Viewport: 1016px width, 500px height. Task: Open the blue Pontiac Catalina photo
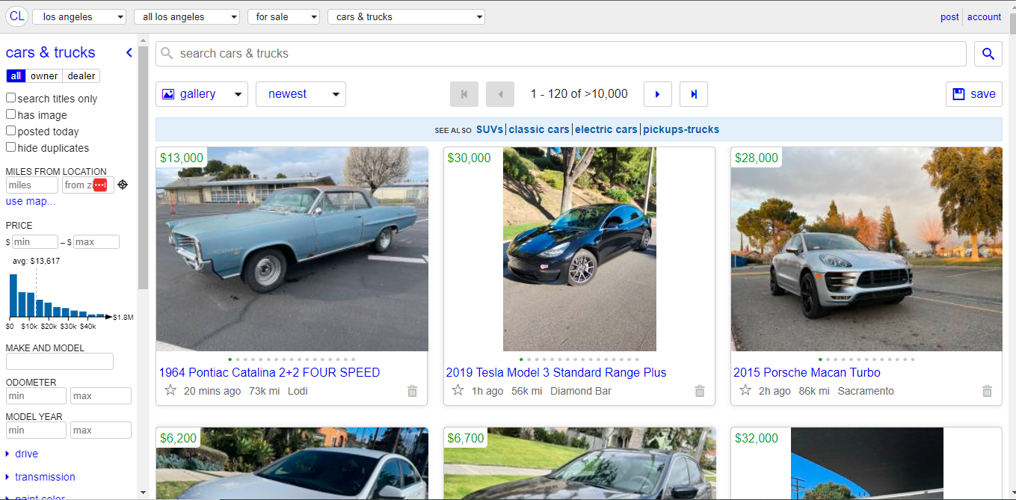(x=292, y=249)
